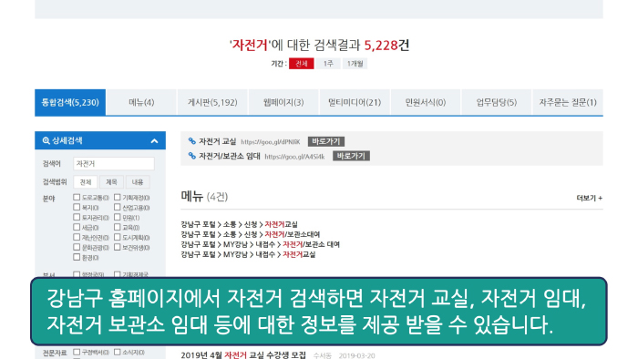Check the 구정백서 checkbox under 전문자료
Viewport: 638px width, 359px height.
click(77, 352)
